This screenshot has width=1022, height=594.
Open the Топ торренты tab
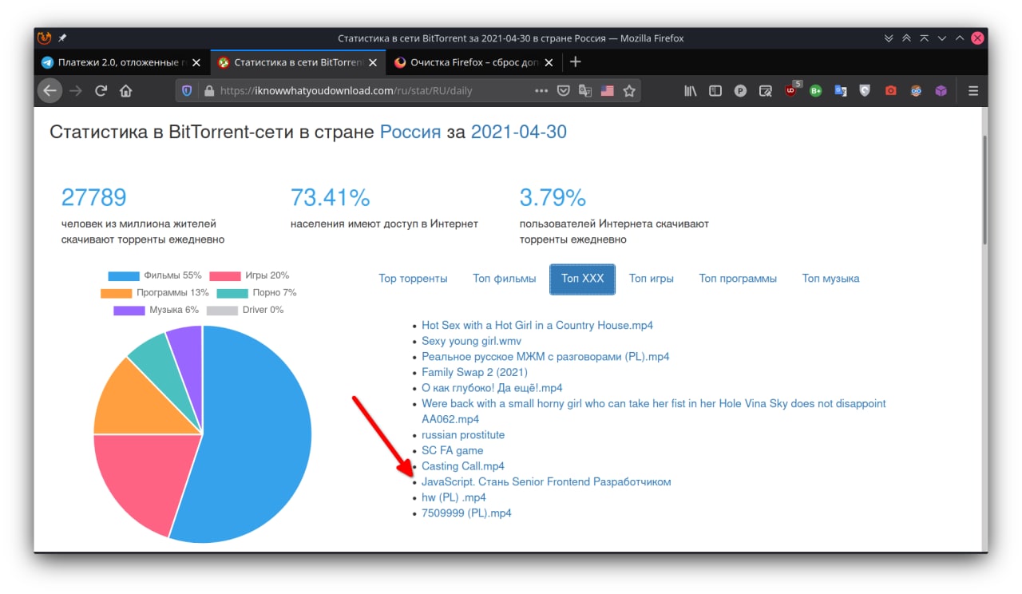pos(413,279)
